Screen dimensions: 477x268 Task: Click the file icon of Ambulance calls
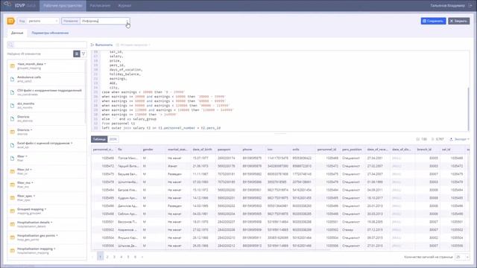[x=13, y=79]
